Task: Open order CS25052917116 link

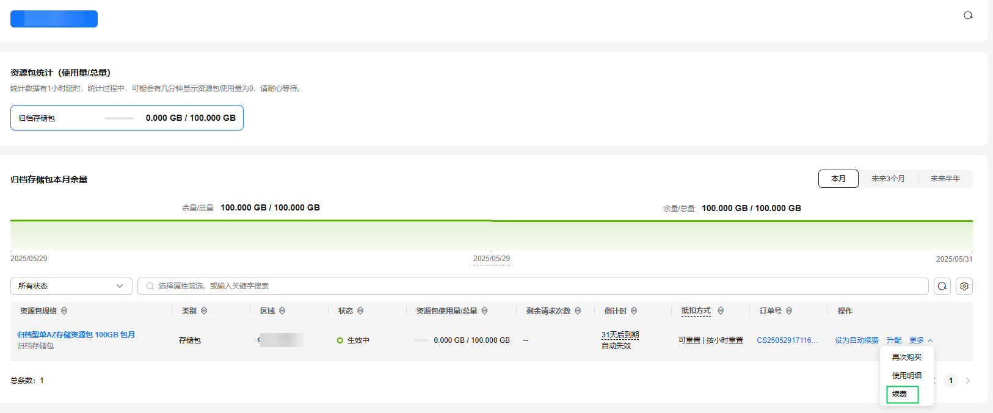Action: 787,340
